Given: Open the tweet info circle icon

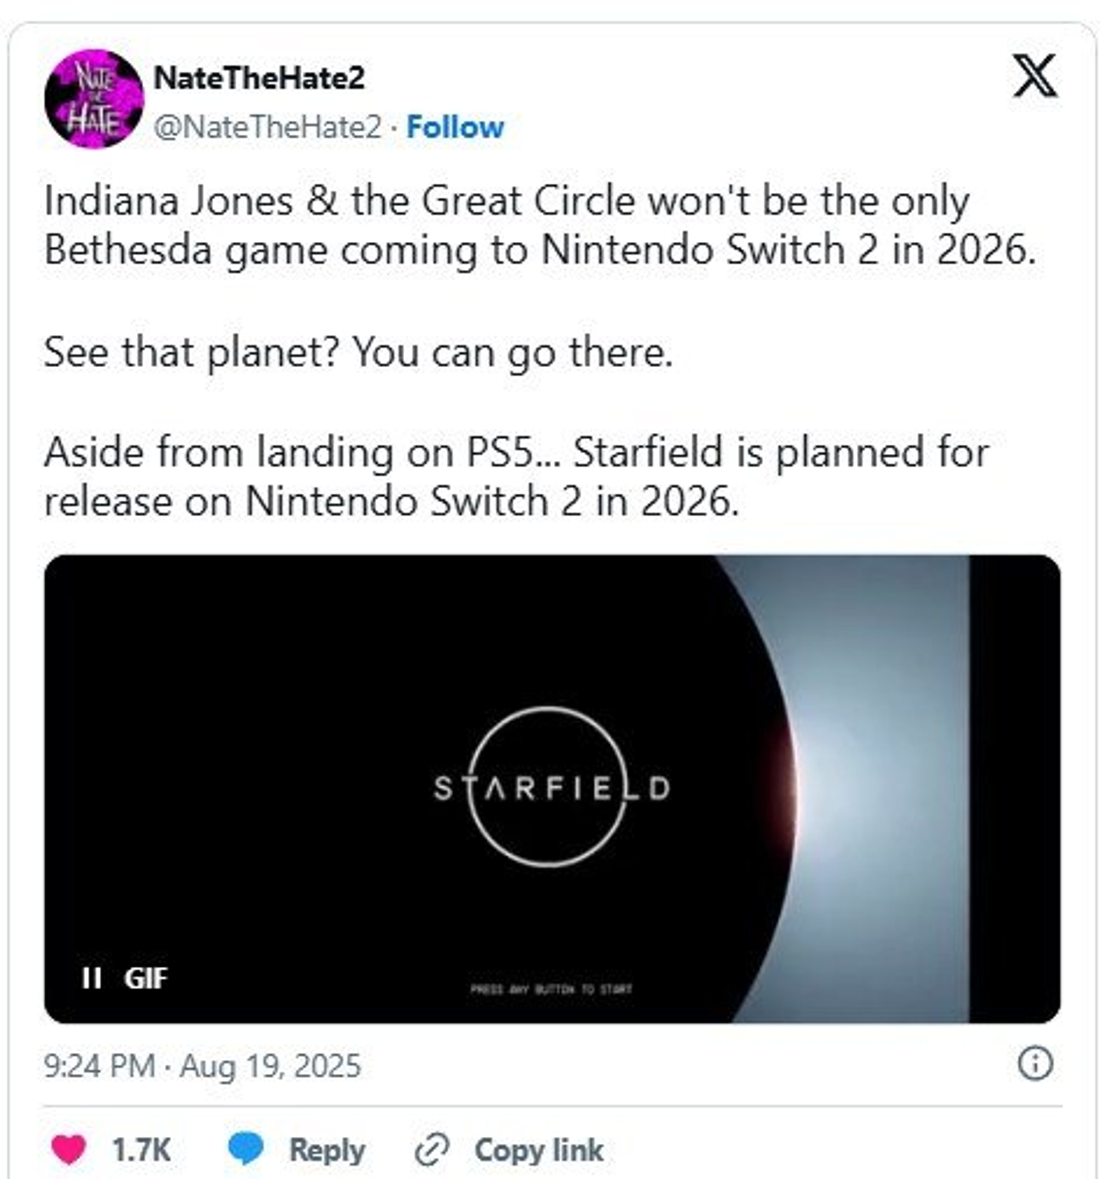Looking at the screenshot, I should pos(1035,1064).
